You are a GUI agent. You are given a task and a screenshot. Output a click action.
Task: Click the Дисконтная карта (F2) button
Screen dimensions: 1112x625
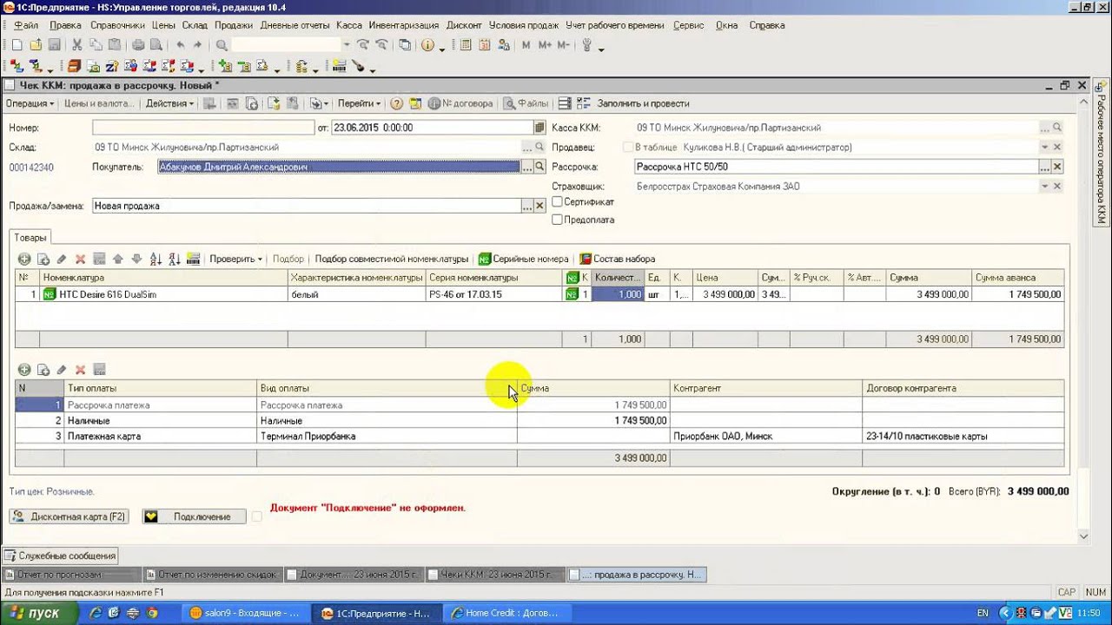(69, 516)
